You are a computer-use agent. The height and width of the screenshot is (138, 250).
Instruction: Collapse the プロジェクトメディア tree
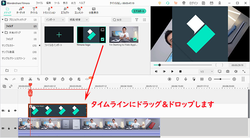point(3,20)
